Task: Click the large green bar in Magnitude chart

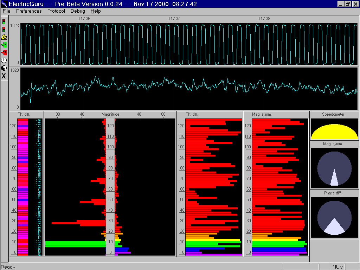Action: [75, 244]
